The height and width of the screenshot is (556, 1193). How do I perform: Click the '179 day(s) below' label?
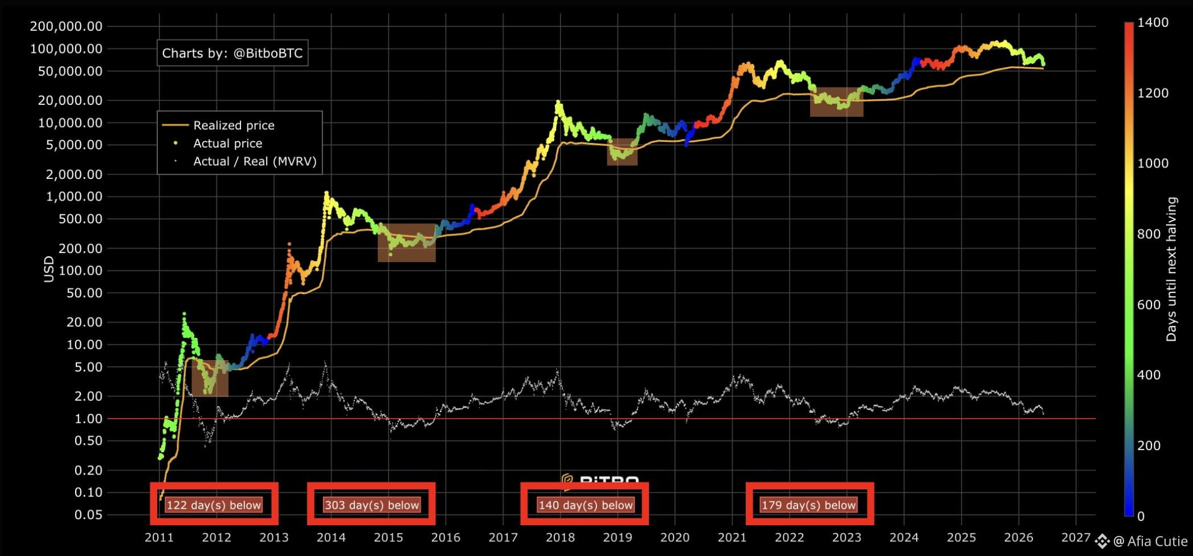(x=809, y=505)
